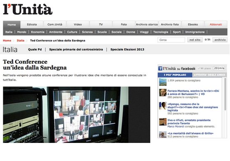Select the TV tab

(101, 25)
